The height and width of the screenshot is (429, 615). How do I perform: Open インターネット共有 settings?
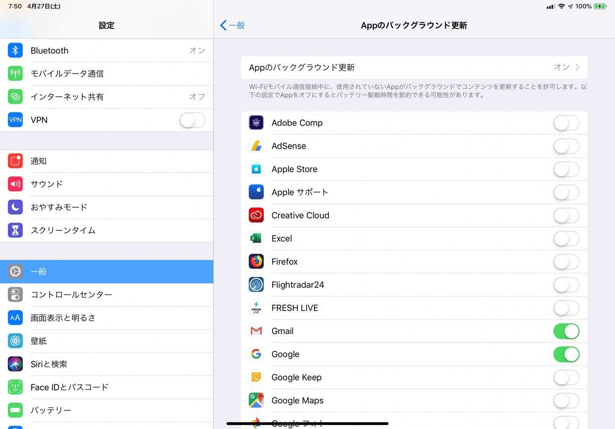(107, 97)
